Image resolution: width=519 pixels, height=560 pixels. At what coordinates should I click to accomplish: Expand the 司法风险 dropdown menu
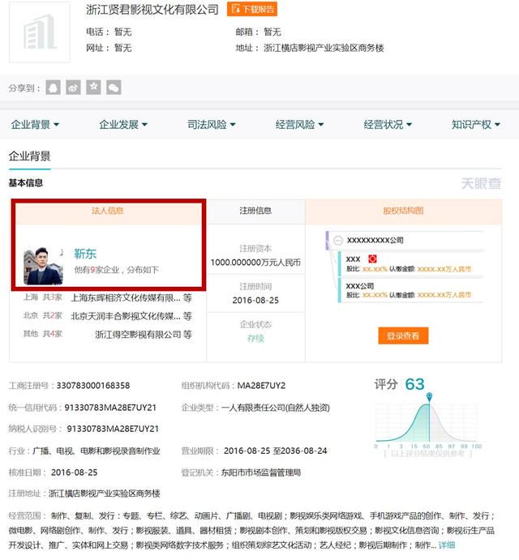(x=212, y=125)
